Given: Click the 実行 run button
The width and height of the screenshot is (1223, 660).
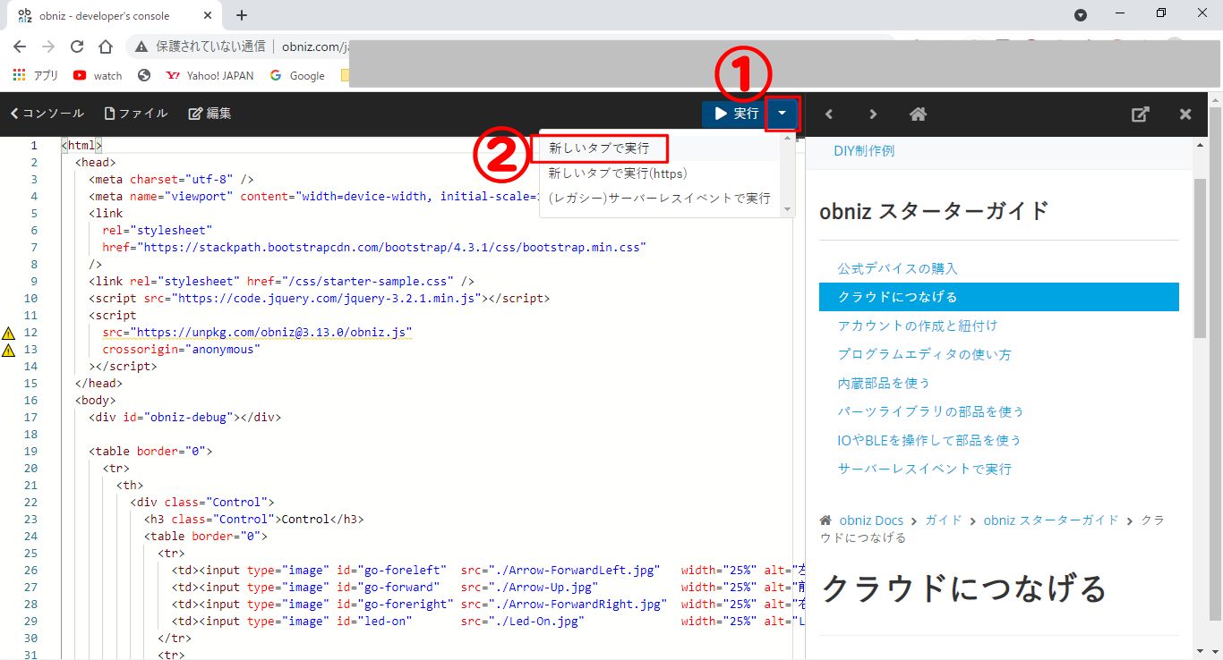Looking at the screenshot, I should (x=734, y=114).
